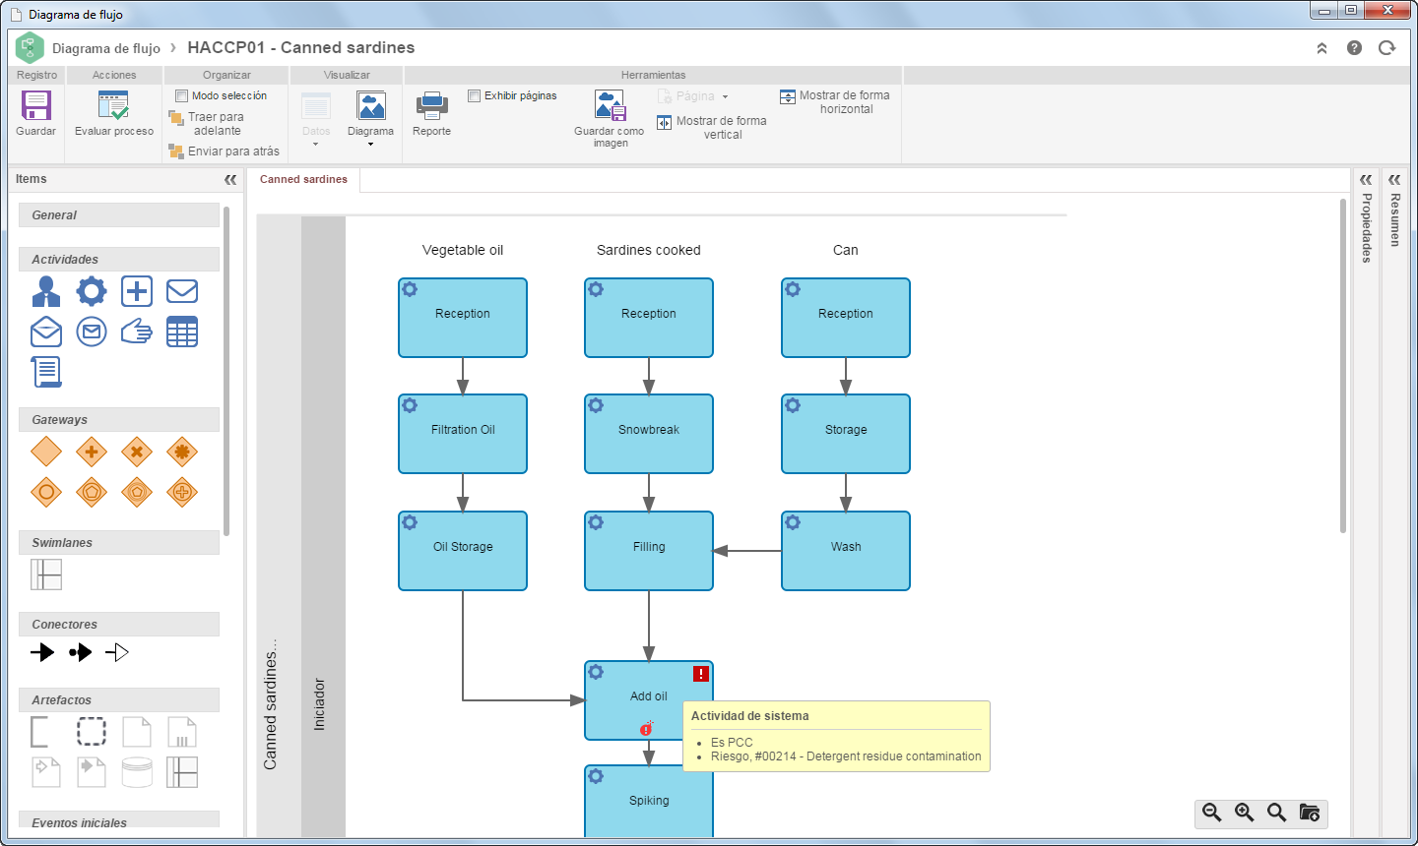This screenshot has height=846, width=1418.
Task: Click the zoom out magnifier
Action: pyautogui.click(x=1212, y=813)
